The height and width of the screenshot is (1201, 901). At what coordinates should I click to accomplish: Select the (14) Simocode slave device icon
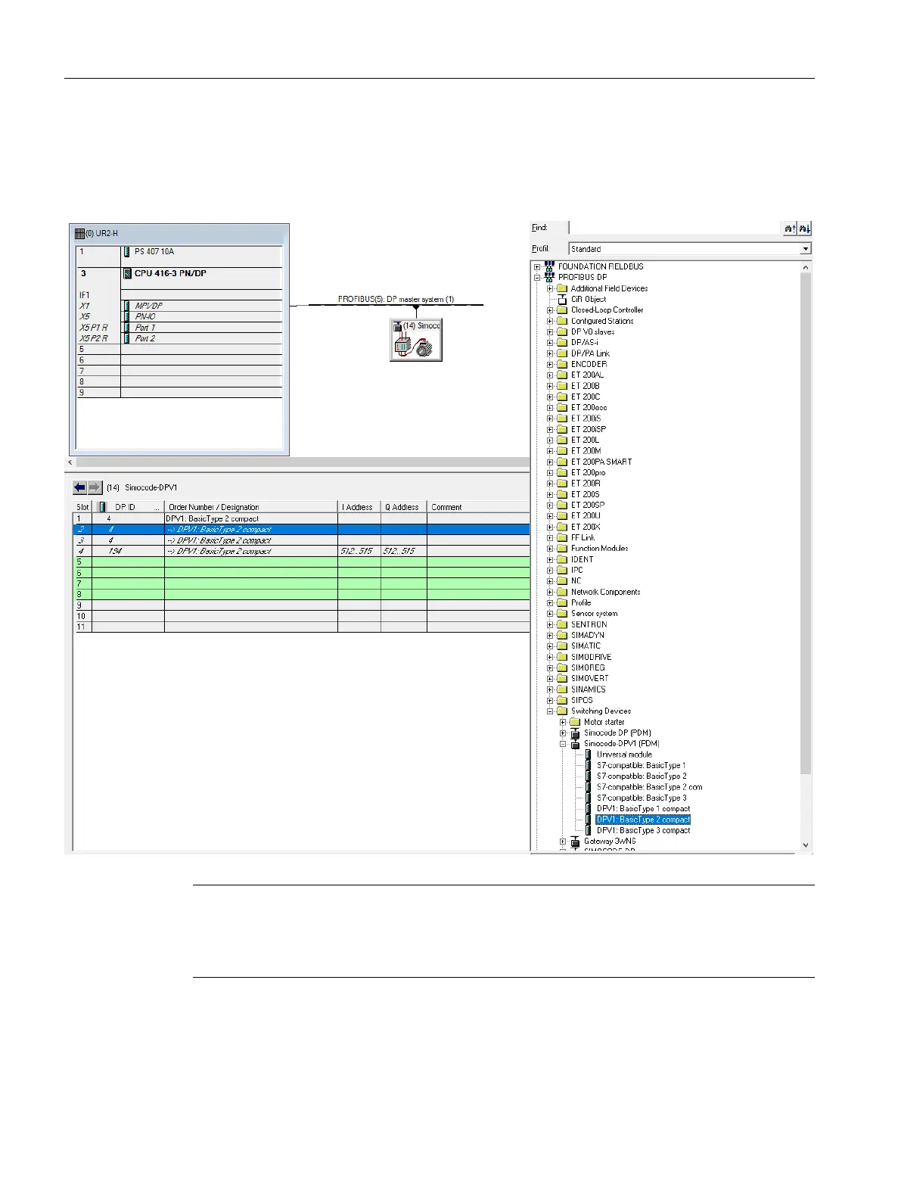(416, 340)
